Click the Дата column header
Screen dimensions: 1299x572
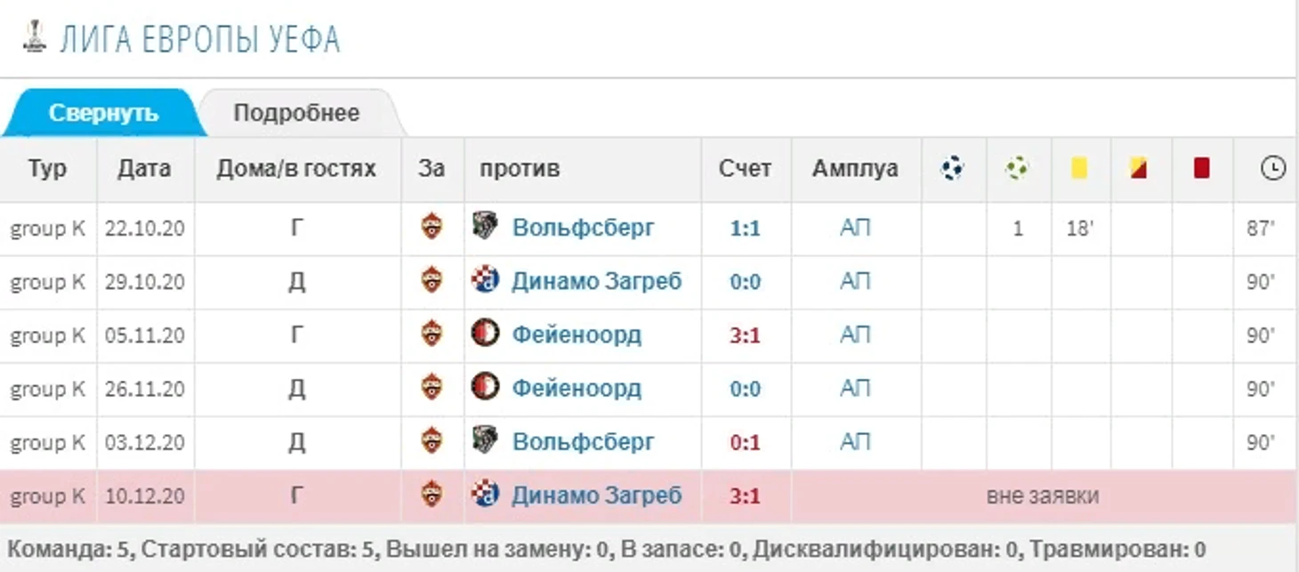[144, 168]
